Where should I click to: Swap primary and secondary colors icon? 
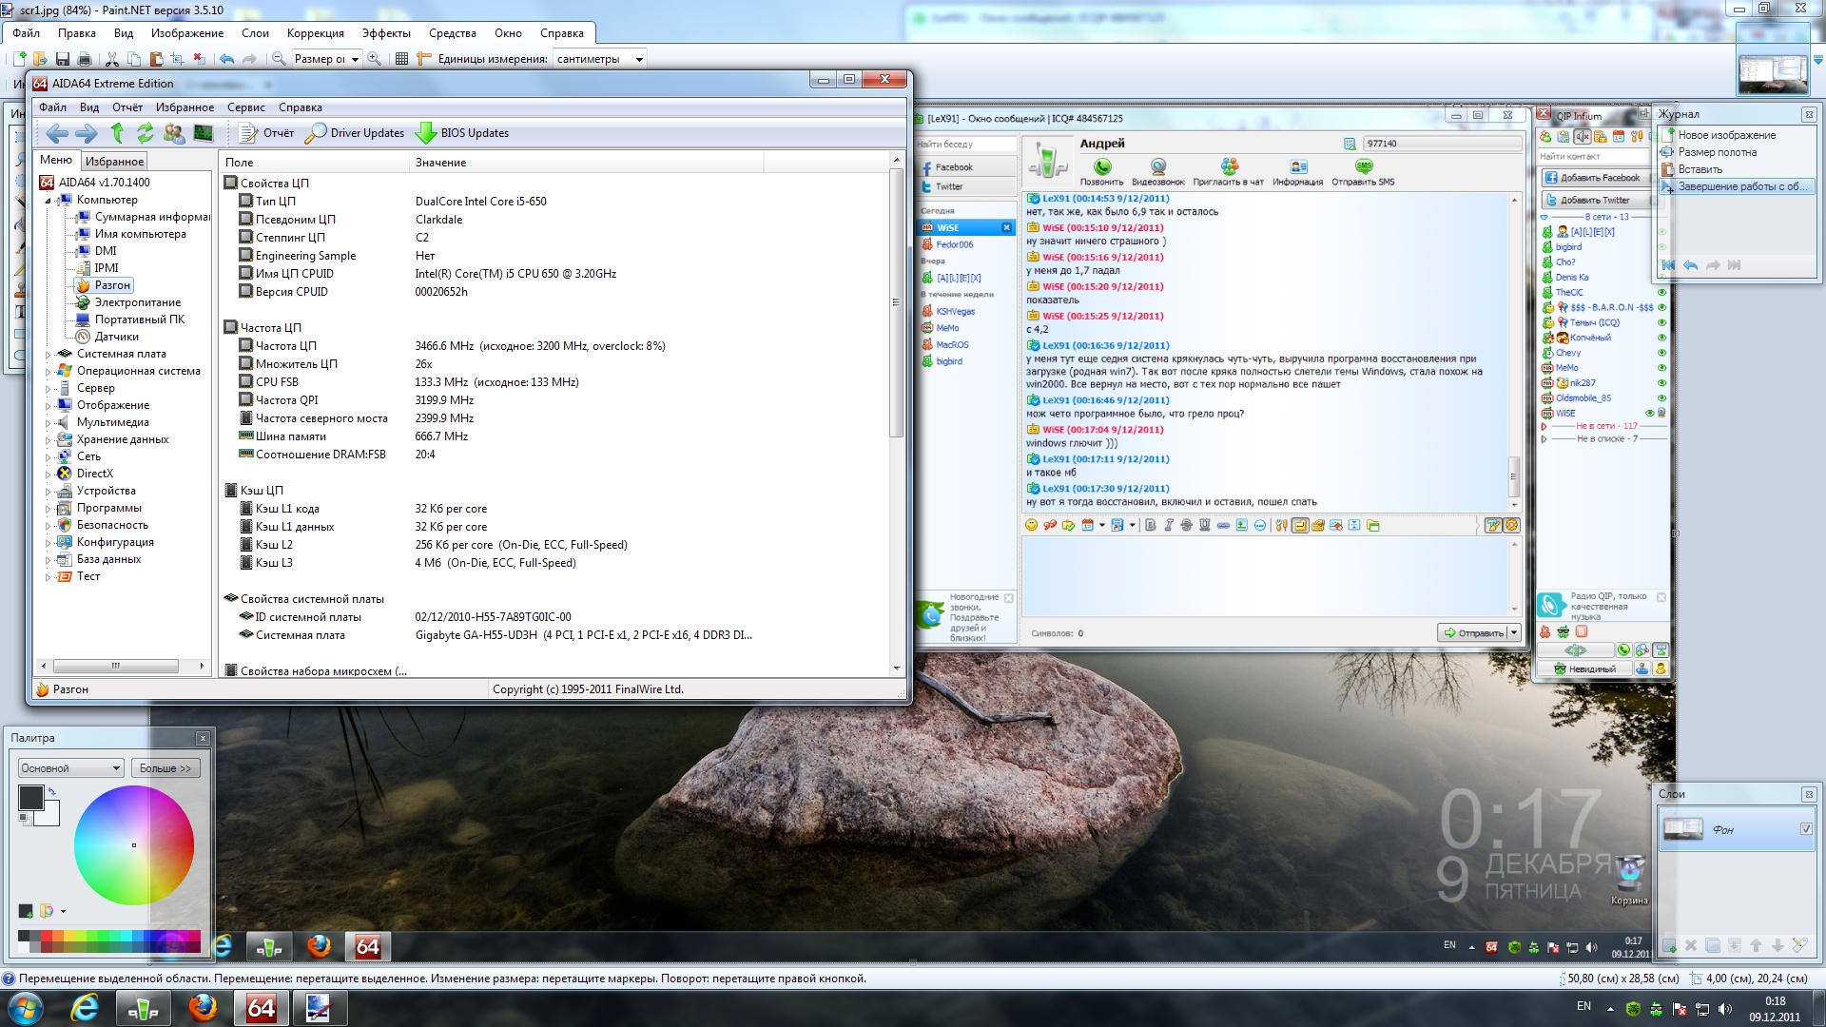coord(51,791)
